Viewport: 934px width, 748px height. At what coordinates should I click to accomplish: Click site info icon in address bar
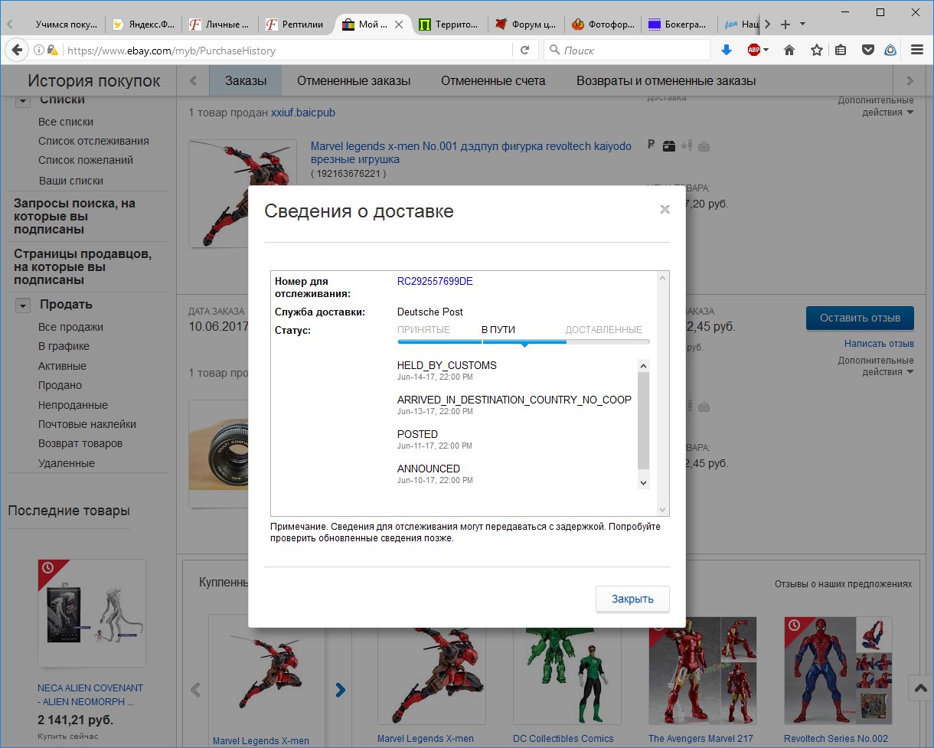click(38, 51)
